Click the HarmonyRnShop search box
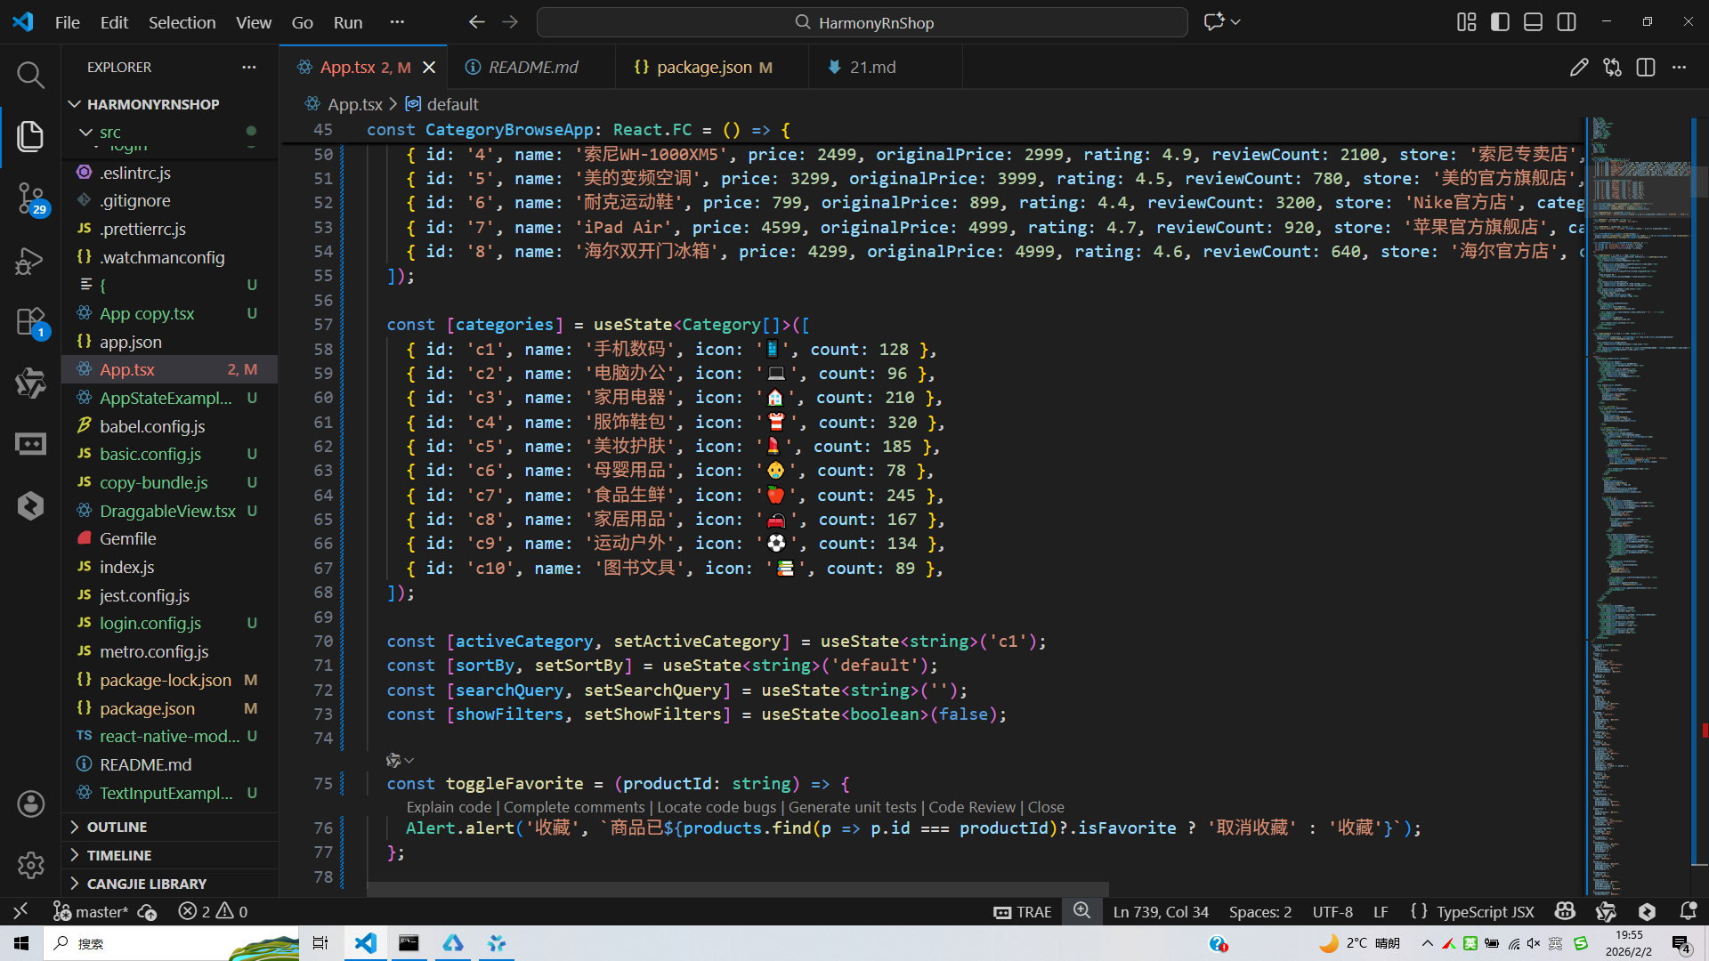This screenshot has height=961, width=1709. point(862,22)
